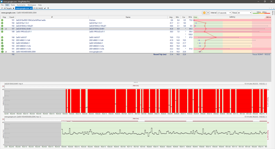Open the File menu
275x149 pixels.
point(2,5)
